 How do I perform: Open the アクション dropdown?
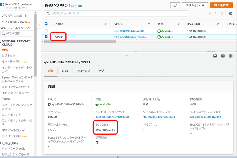[195, 6]
